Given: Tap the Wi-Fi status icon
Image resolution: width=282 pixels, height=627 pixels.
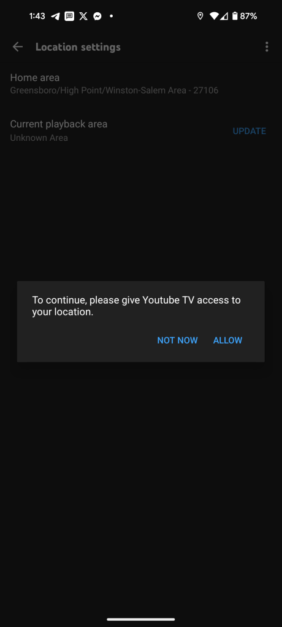Looking at the screenshot, I should 214,16.
